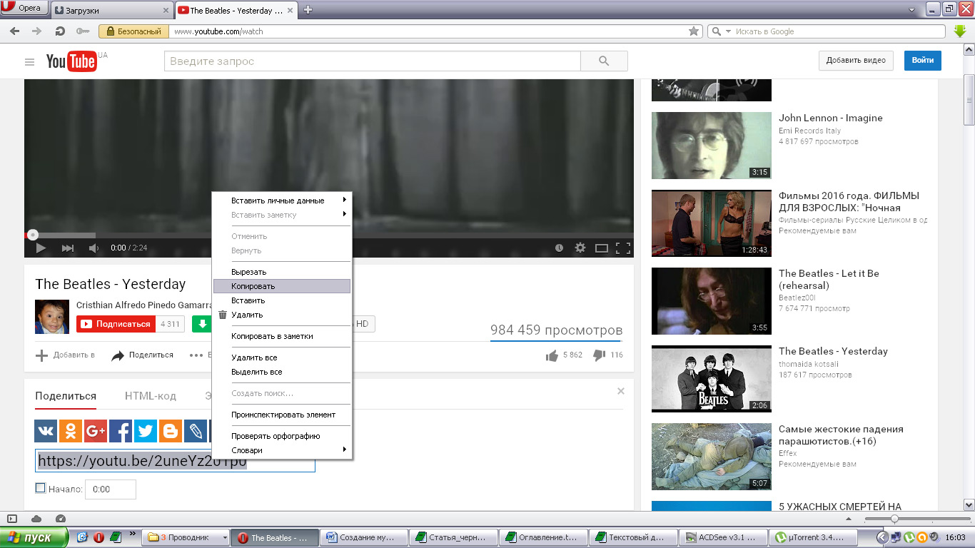Click Добавить в add-to button
Image resolution: width=975 pixels, height=548 pixels.
[65, 355]
